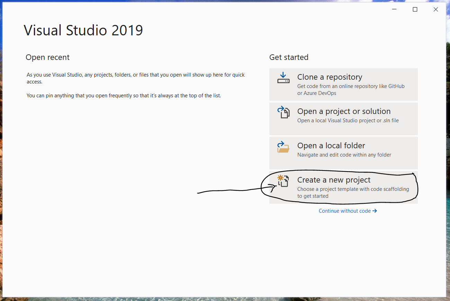
Task: Click the Create a new project icon
Action: tap(283, 181)
